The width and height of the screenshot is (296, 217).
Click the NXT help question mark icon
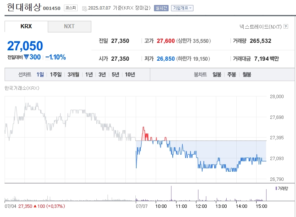coord(286,27)
